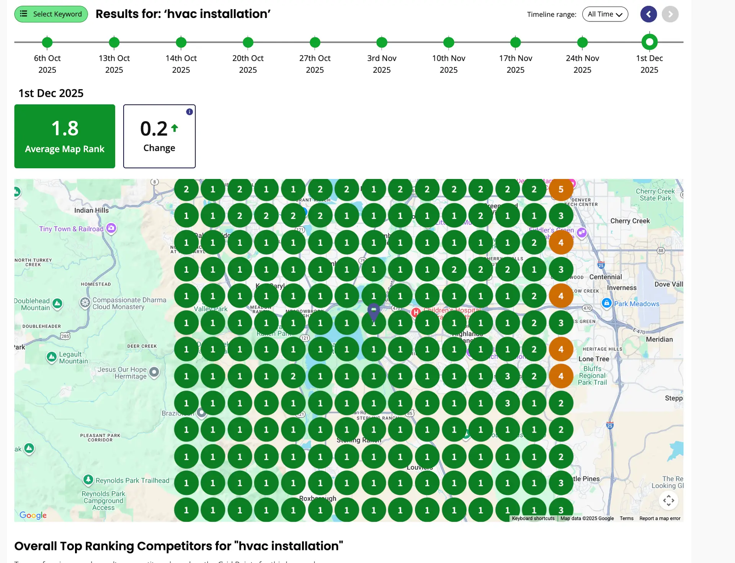This screenshot has width=735, height=563.
Task: Open the map Terms link
Action: coord(626,519)
